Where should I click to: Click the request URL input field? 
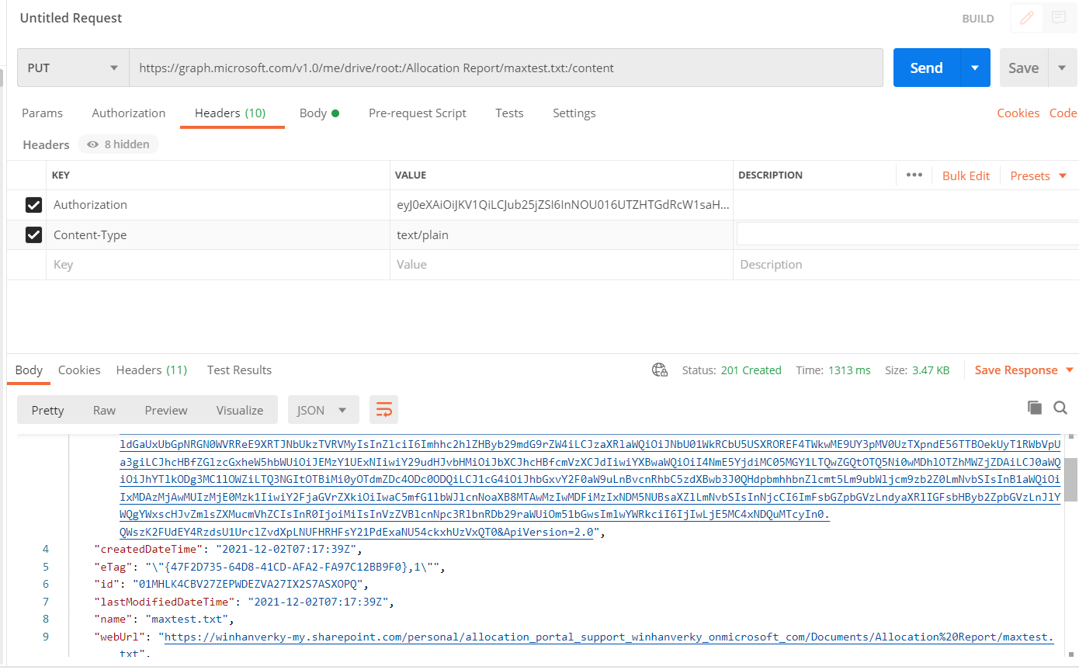click(x=506, y=68)
